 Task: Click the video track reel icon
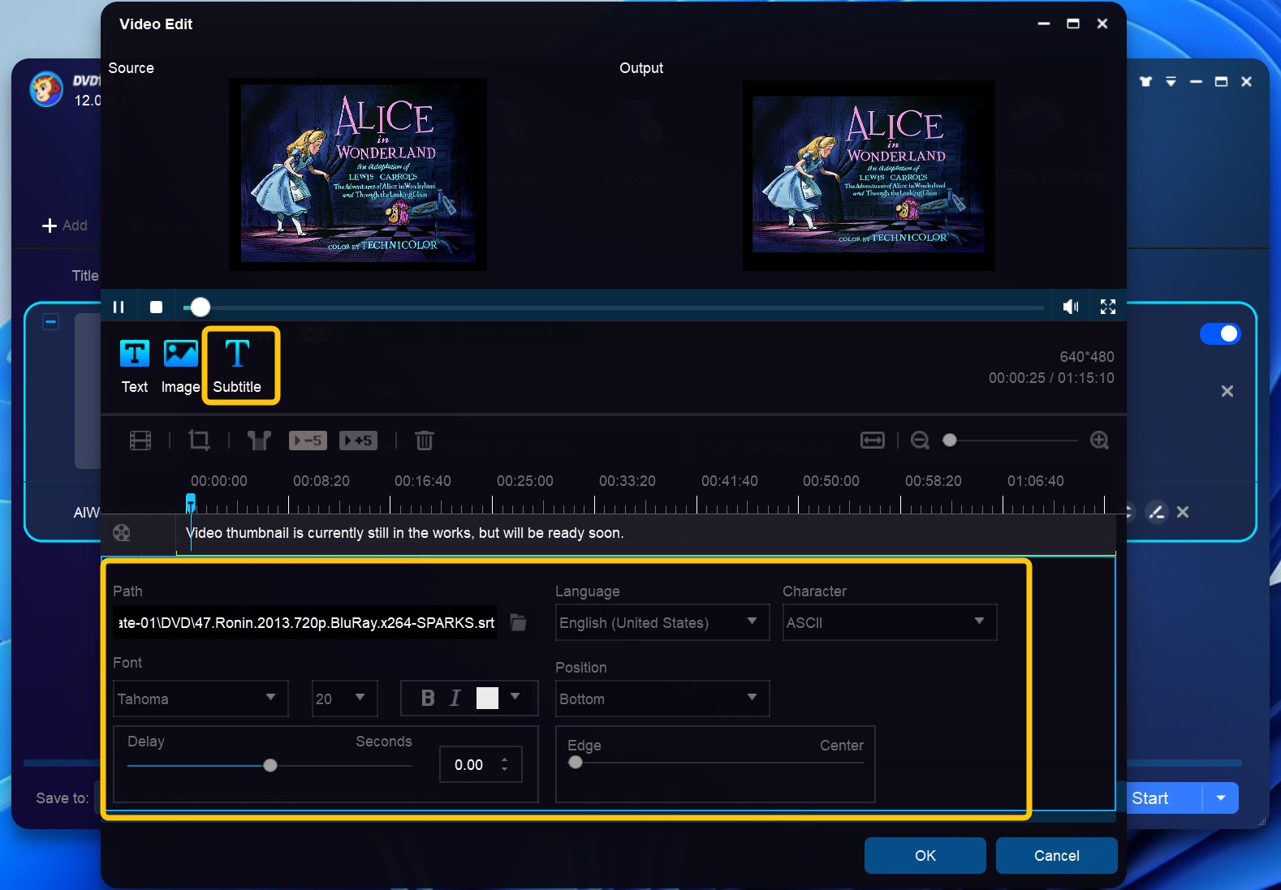[121, 532]
